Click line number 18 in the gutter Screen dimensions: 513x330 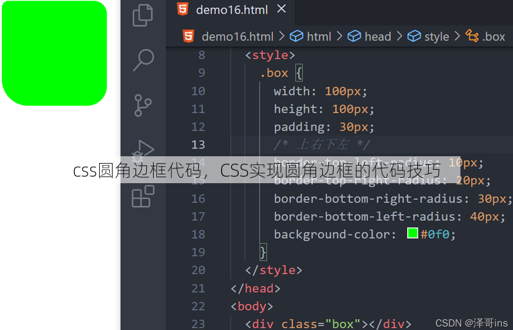pyautogui.click(x=198, y=234)
